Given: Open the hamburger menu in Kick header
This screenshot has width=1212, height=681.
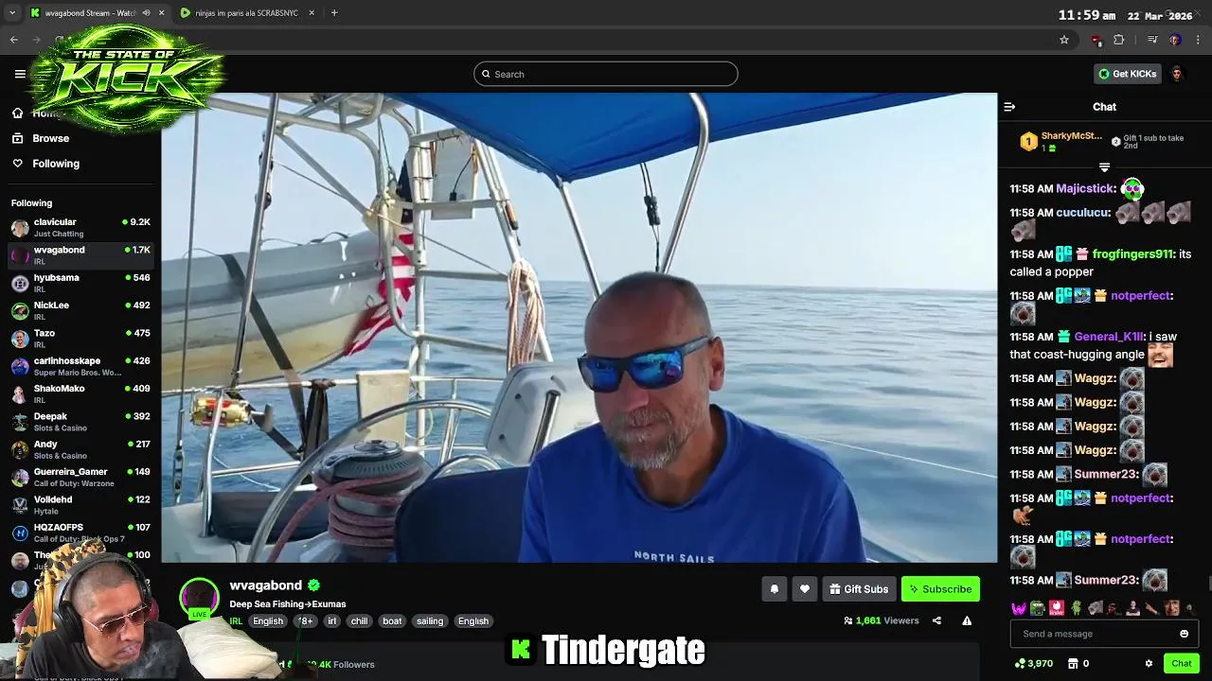Looking at the screenshot, I should click(20, 74).
